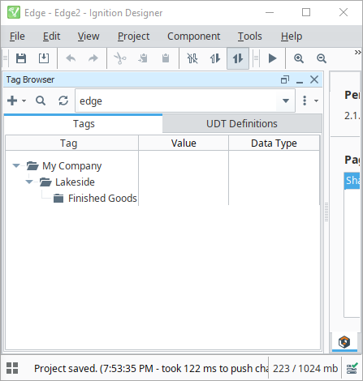
Task: Open the Component menu
Action: [x=193, y=36]
